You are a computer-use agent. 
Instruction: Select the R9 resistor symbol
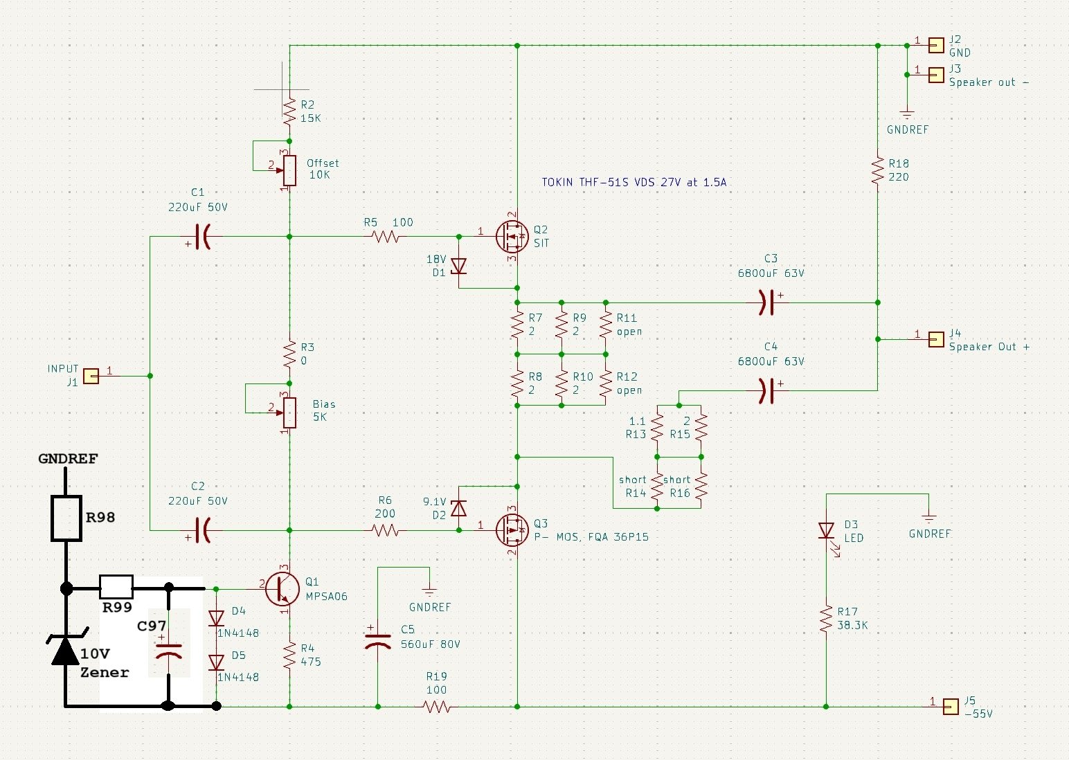click(562, 325)
